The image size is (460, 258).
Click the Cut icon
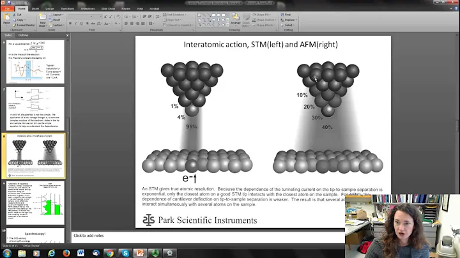(17, 14)
